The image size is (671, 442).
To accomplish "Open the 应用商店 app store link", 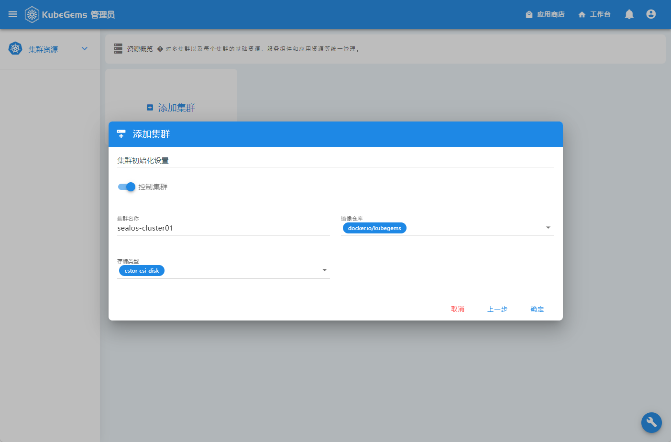I will click(545, 14).
